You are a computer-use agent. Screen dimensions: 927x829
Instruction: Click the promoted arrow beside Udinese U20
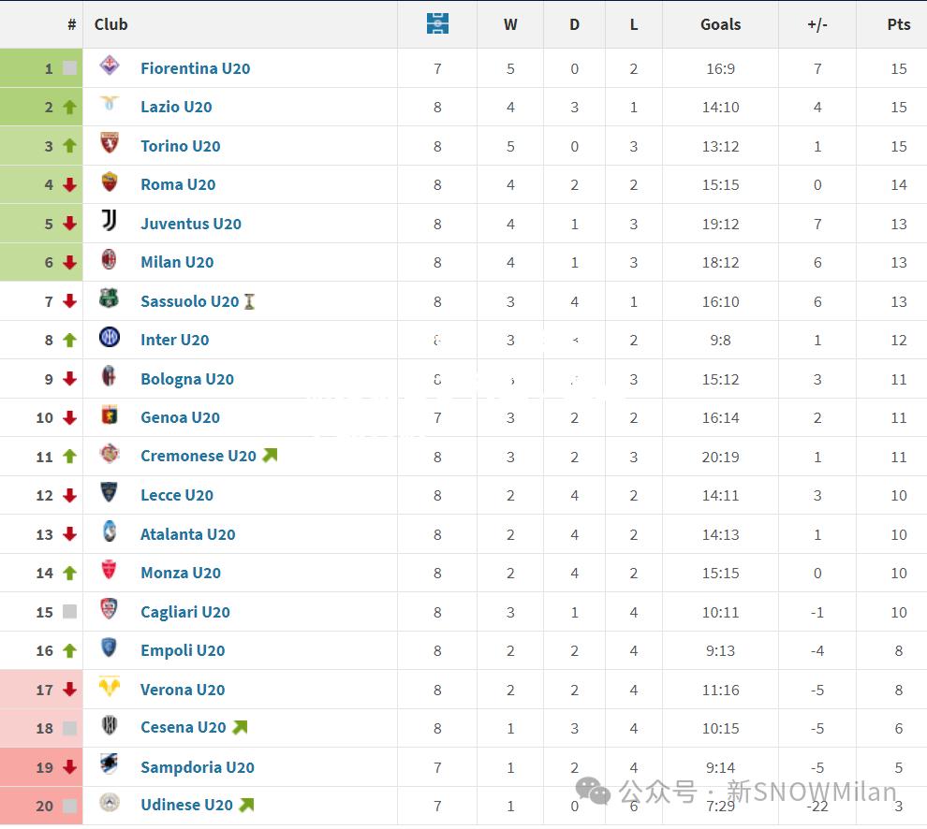[x=246, y=804]
